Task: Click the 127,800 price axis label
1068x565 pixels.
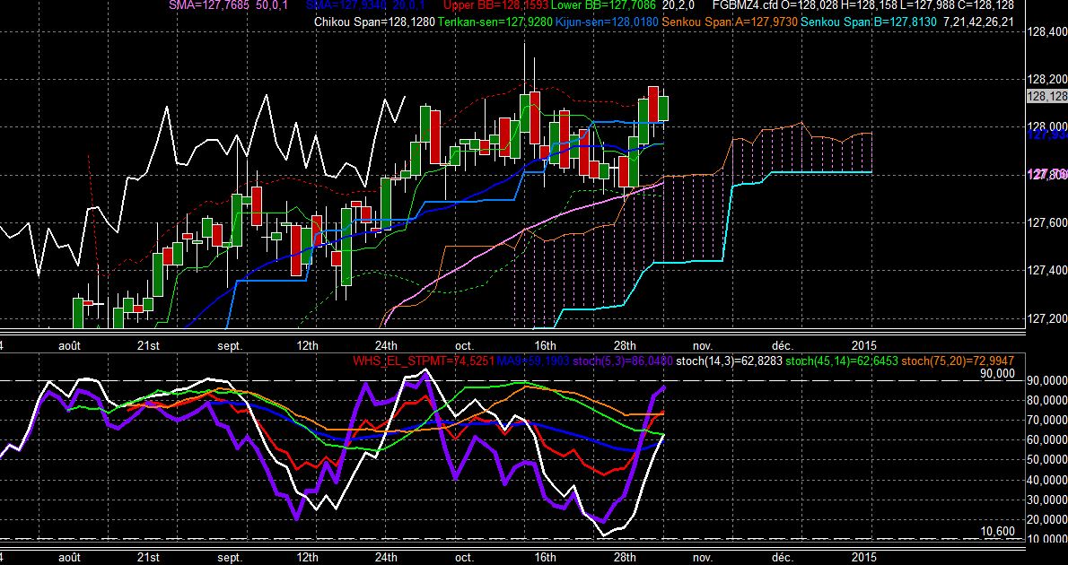Action: [x=1047, y=175]
